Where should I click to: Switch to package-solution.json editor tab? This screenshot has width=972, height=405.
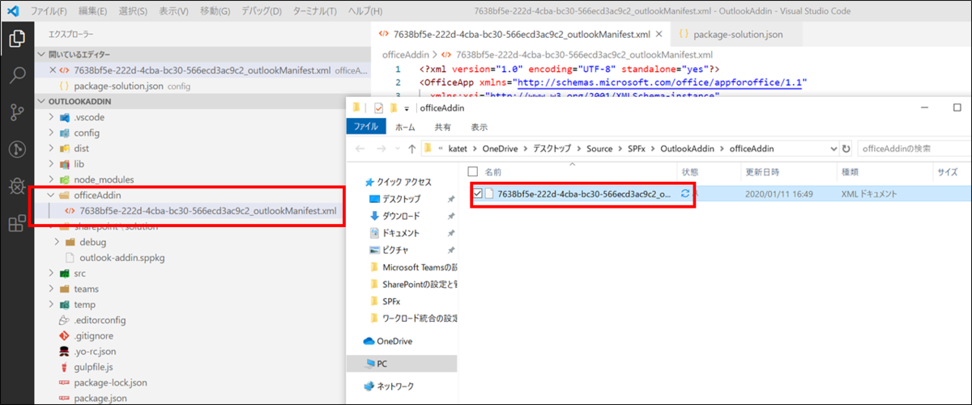(736, 35)
